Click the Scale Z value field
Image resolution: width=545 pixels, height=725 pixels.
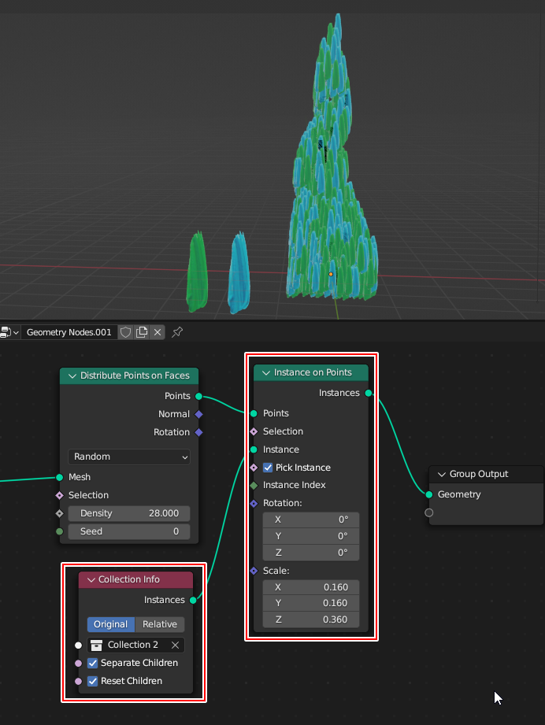point(311,620)
